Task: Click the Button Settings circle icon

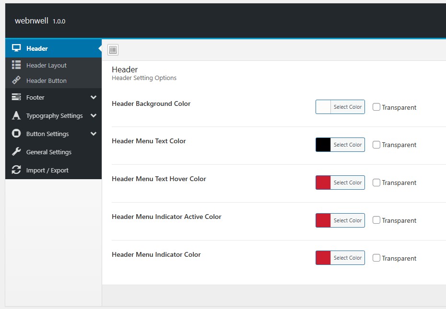Action: pos(17,134)
